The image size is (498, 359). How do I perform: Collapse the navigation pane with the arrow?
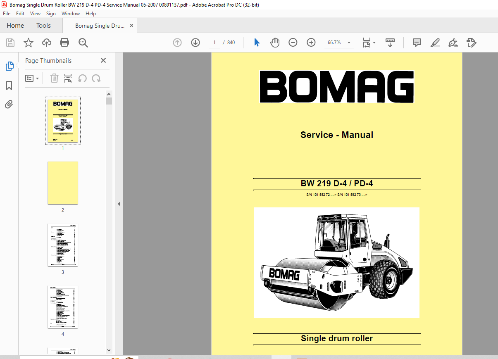click(x=119, y=204)
